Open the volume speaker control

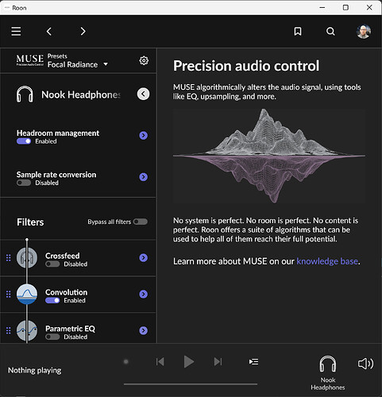click(x=365, y=364)
